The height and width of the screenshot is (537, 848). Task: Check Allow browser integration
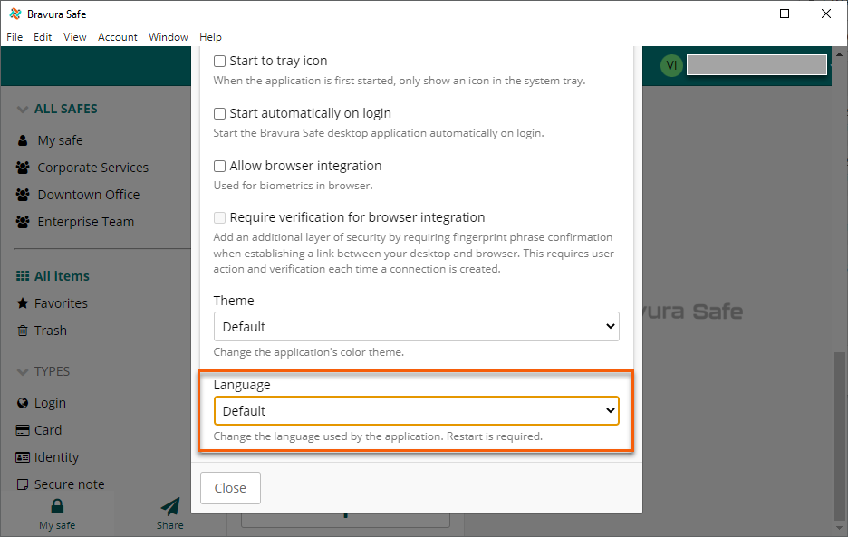point(219,166)
